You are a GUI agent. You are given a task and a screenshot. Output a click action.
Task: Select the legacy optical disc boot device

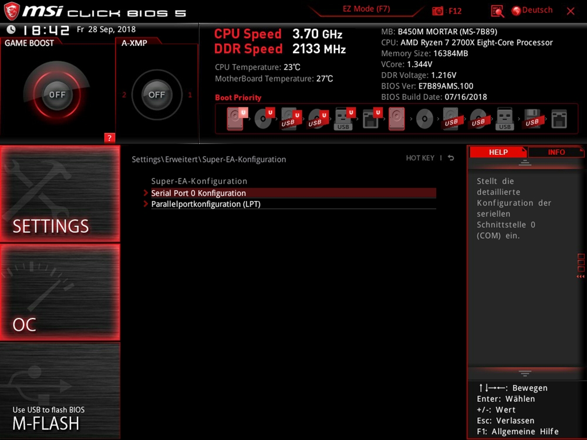424,119
